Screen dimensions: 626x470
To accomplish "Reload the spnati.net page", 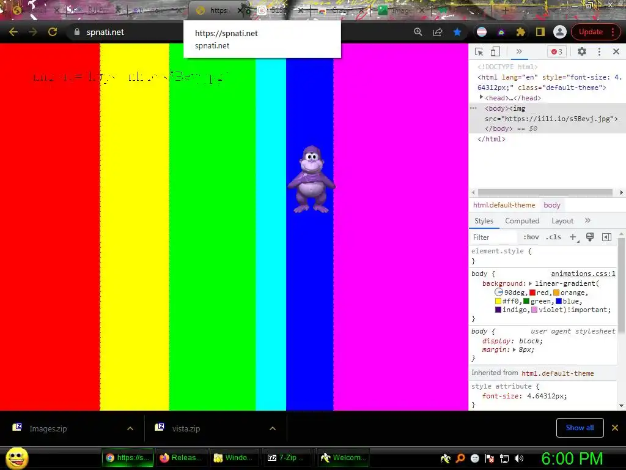I will (53, 32).
